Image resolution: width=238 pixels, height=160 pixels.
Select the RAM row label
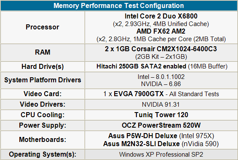click(x=43, y=52)
